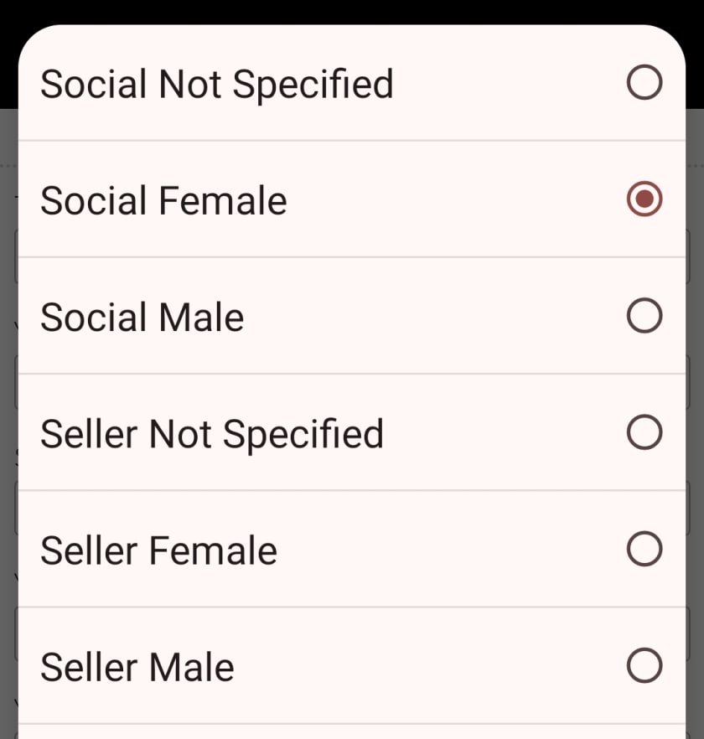This screenshot has height=739, width=704.
Task: Select the 'Seller Male' text label
Action: 137,667
